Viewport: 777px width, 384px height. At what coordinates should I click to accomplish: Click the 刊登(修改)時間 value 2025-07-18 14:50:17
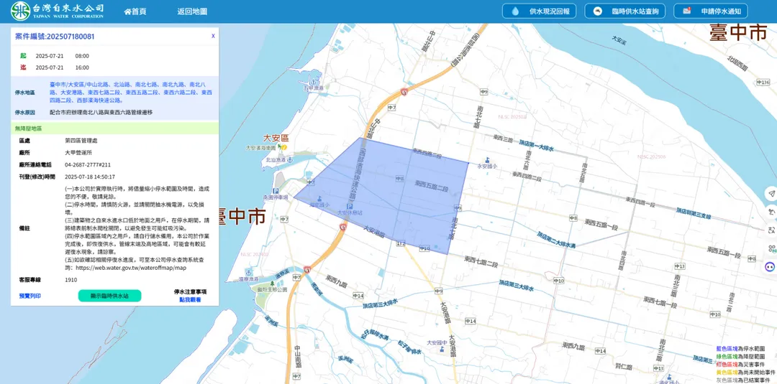(x=90, y=177)
